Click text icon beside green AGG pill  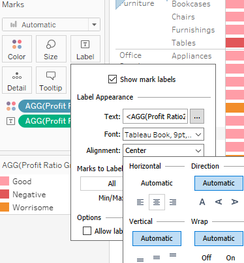[11, 121]
